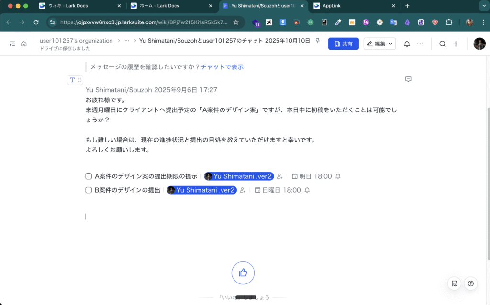The height and width of the screenshot is (305, 490).
Task: Create new document with plus icon
Action: [456, 44]
